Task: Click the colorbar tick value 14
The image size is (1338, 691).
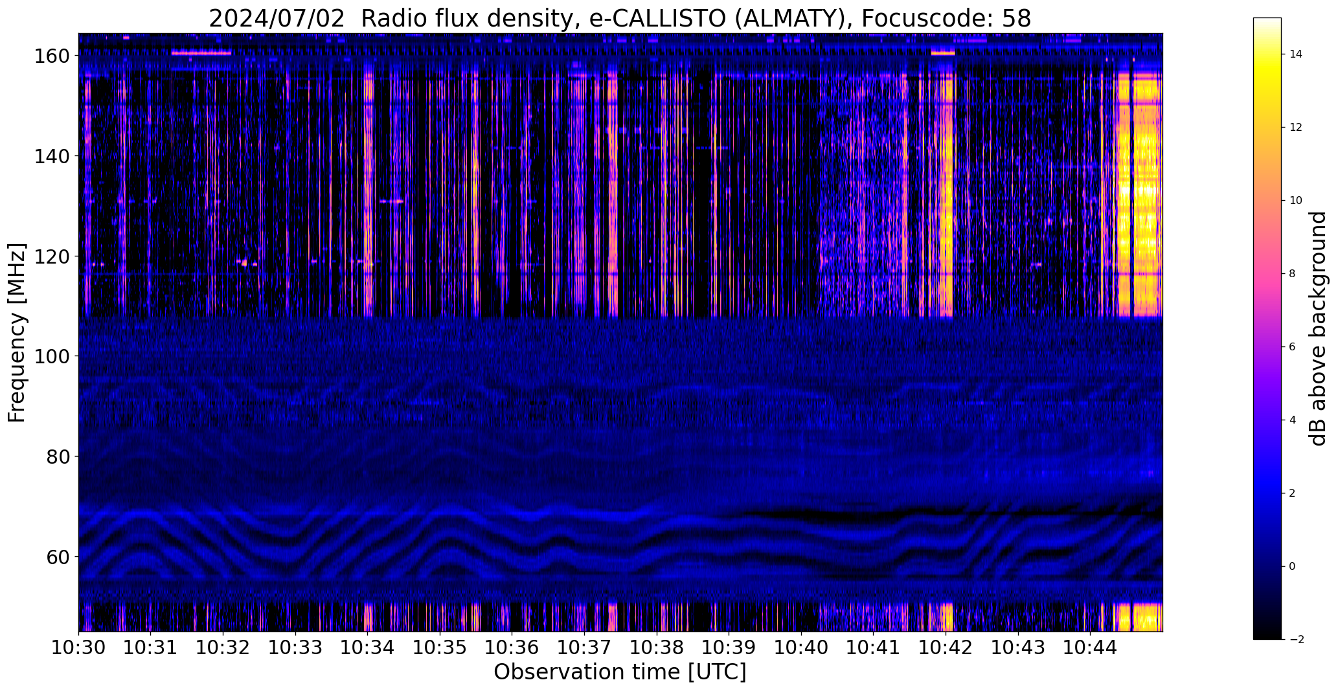Action: pos(1295,54)
